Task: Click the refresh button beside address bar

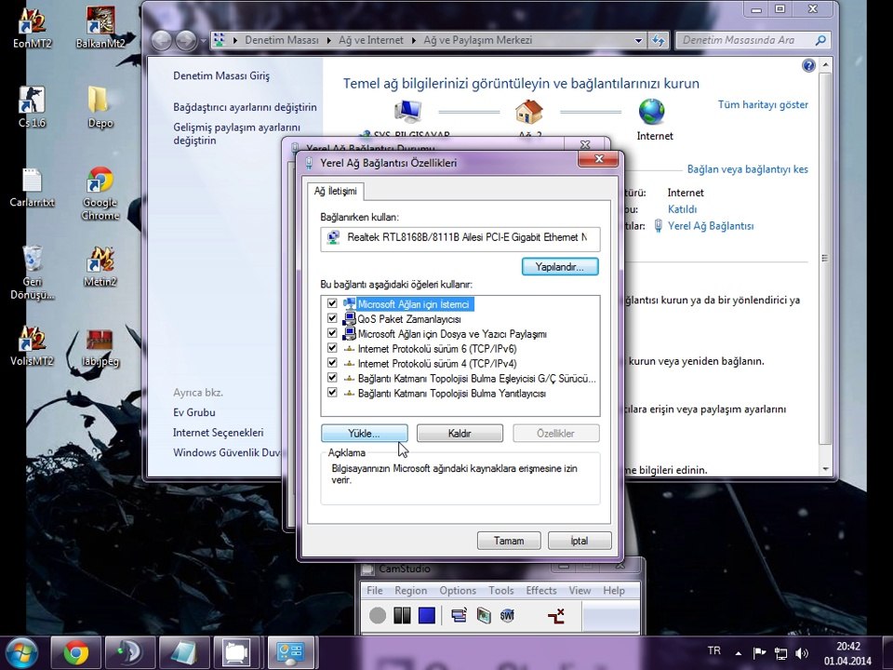Action: click(x=658, y=40)
